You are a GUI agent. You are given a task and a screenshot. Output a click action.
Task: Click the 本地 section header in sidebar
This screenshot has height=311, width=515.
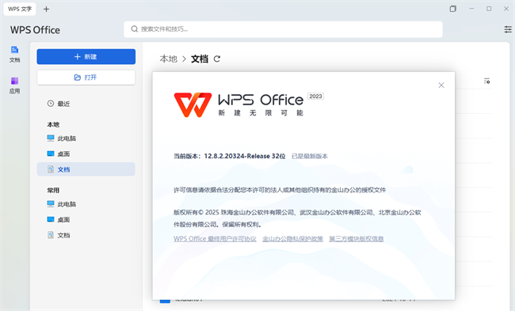[53, 125]
